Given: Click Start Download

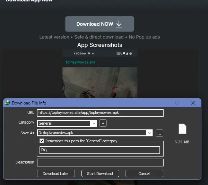Looking at the screenshot, I should coord(100,174).
